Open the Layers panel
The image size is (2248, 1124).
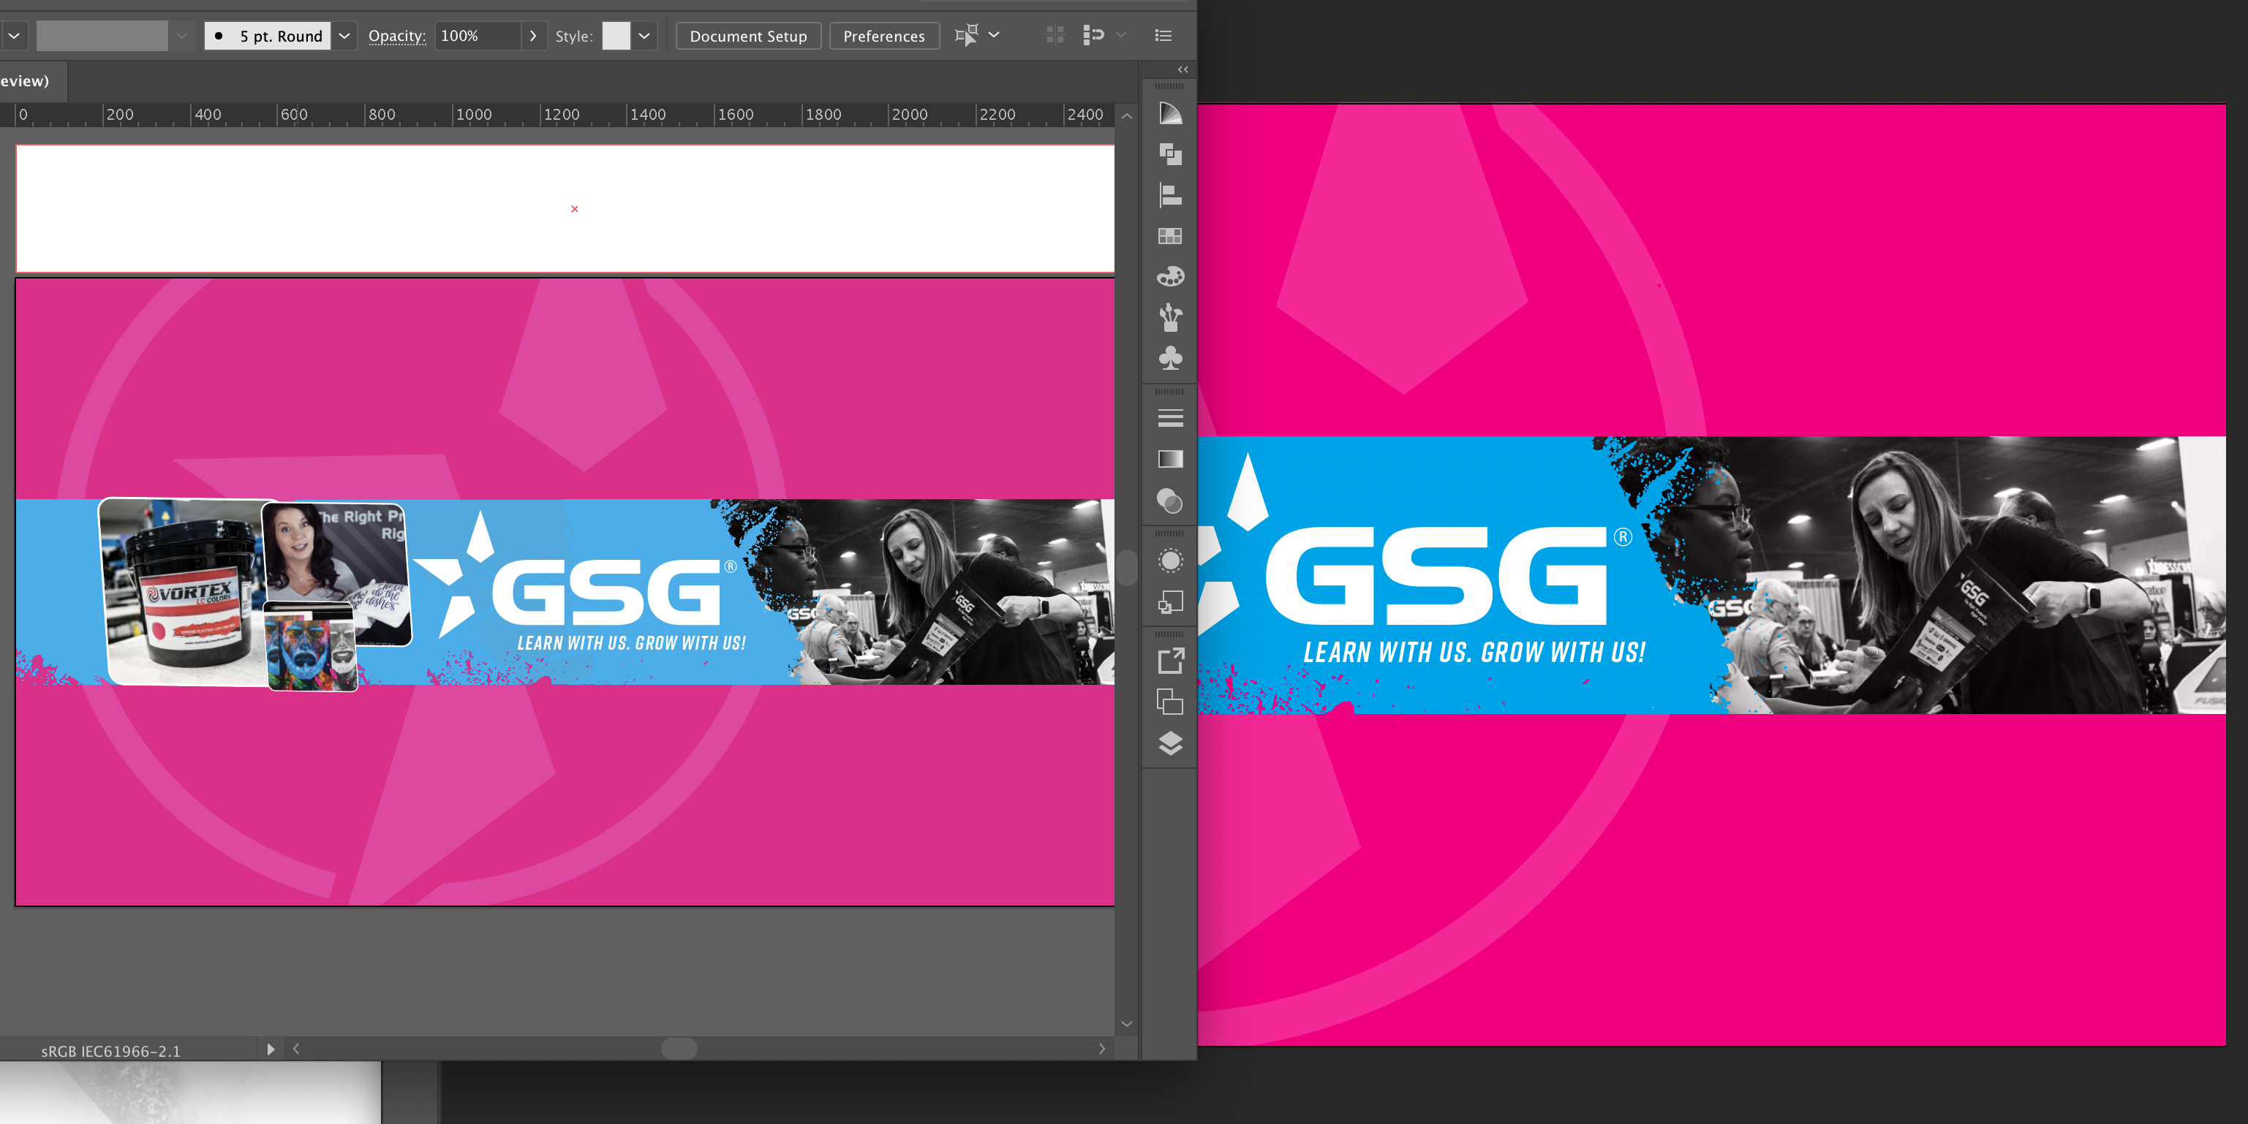[1169, 744]
